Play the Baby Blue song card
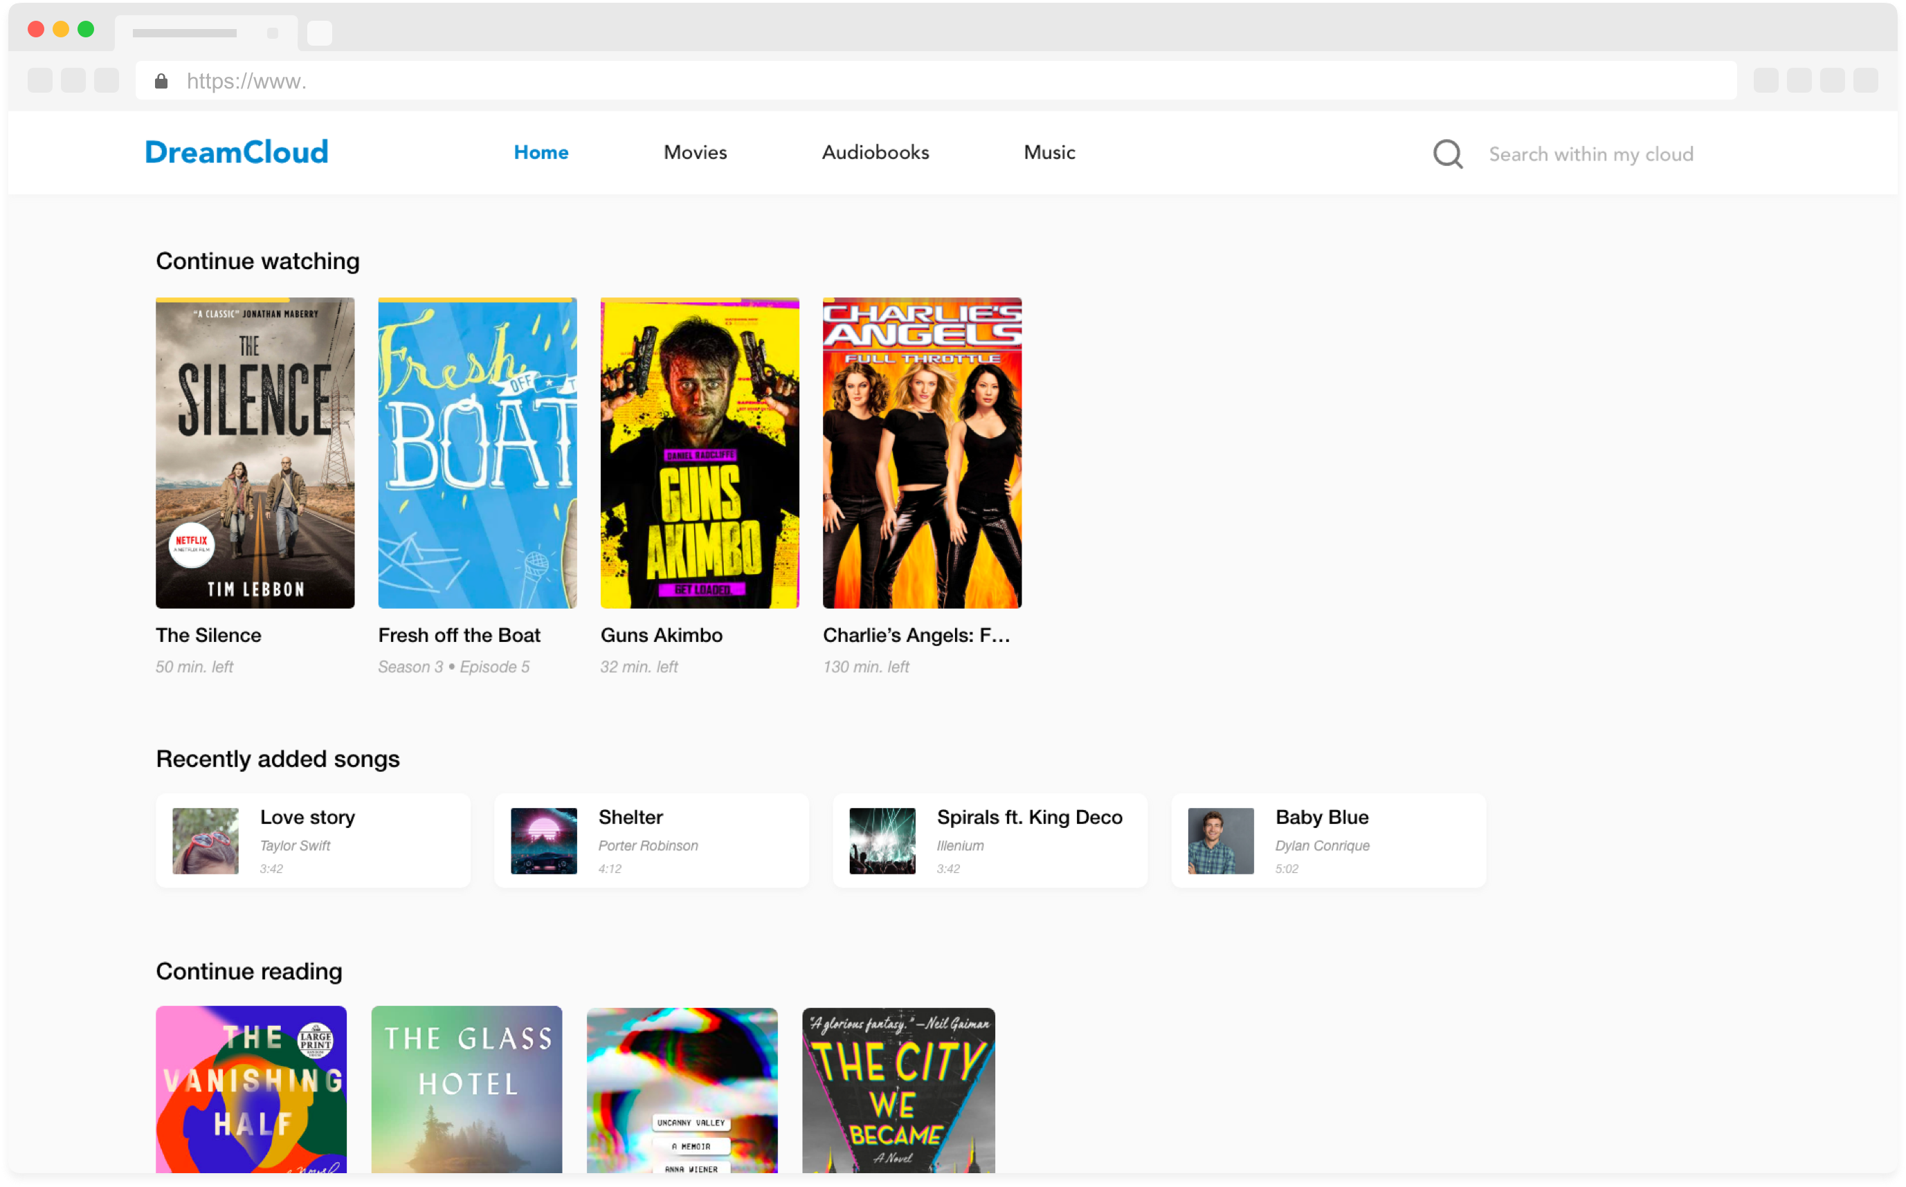The image size is (1906, 1187). click(1329, 841)
